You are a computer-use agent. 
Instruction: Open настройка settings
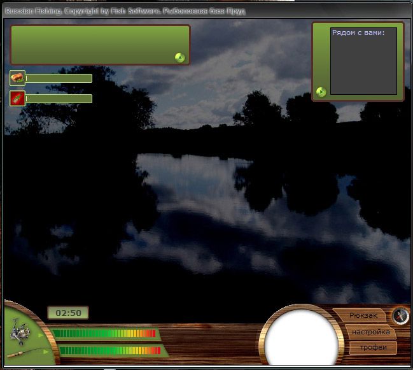click(370, 332)
